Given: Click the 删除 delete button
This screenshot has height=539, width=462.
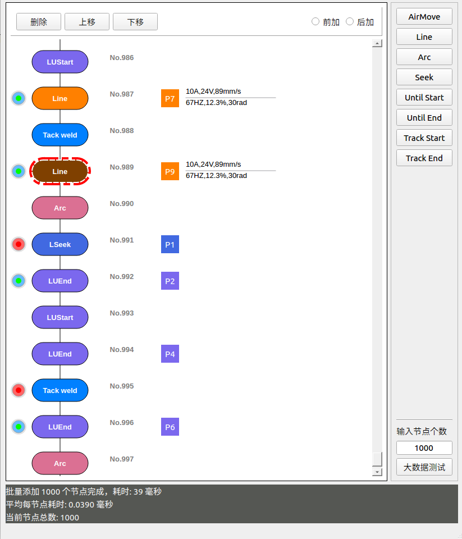Looking at the screenshot, I should point(39,22).
